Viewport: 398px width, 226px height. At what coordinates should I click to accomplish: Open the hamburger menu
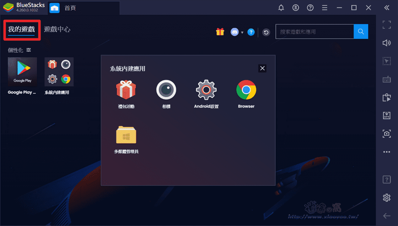[324, 8]
